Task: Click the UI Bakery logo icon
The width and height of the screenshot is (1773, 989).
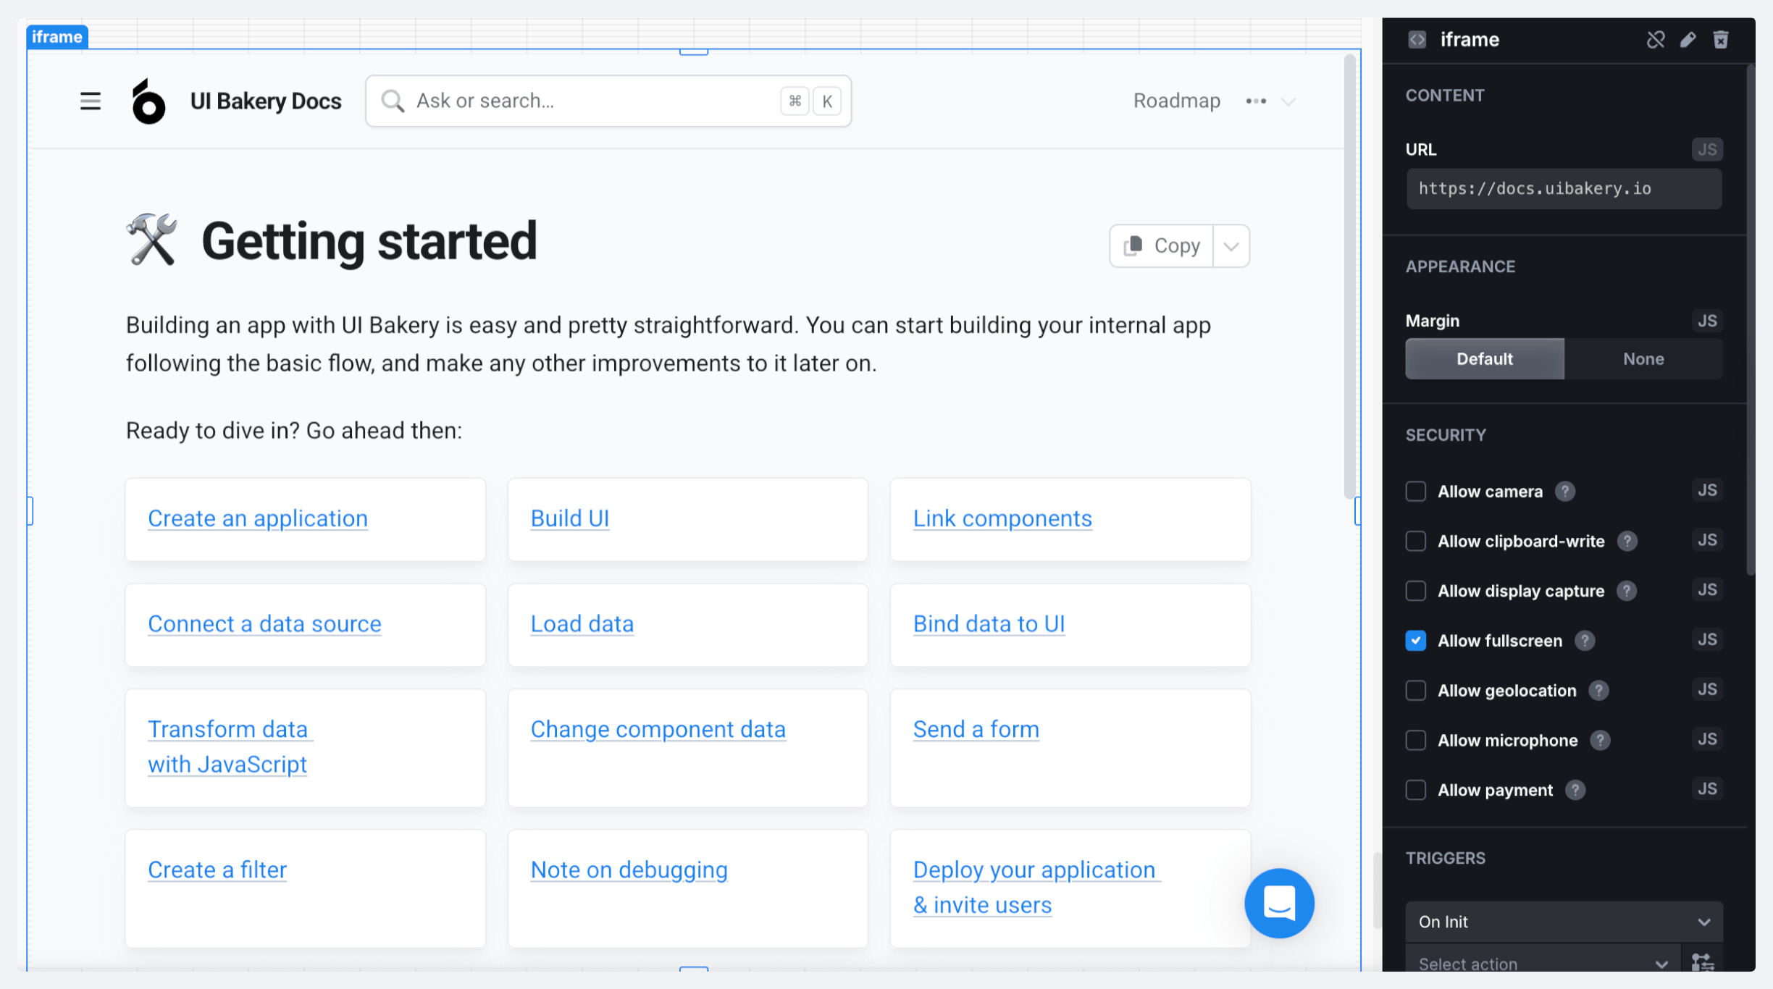Action: click(x=148, y=101)
